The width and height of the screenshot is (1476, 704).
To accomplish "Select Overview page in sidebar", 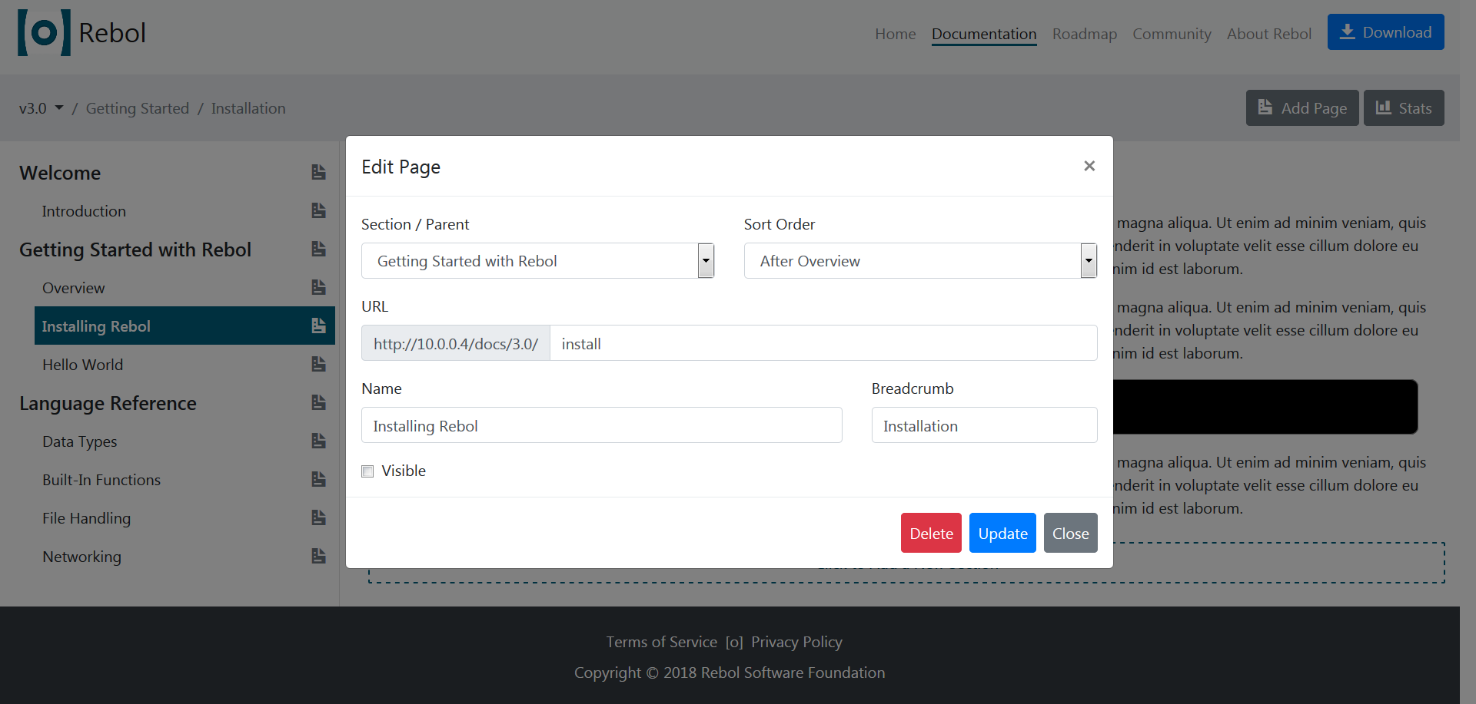I will (73, 288).
